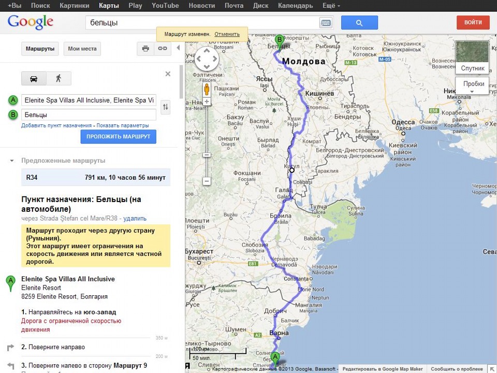Click the Маршруты button
The width and height of the screenshot is (497, 373).
point(40,49)
